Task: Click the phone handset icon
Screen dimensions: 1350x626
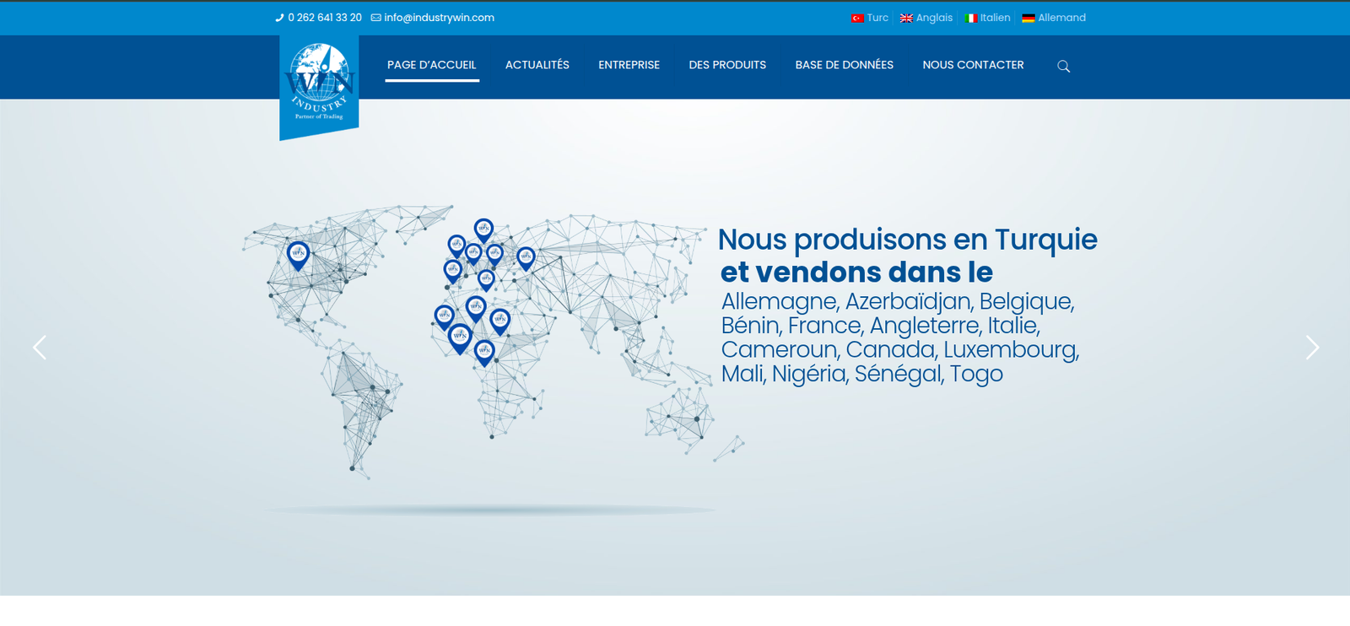Action: click(x=279, y=18)
